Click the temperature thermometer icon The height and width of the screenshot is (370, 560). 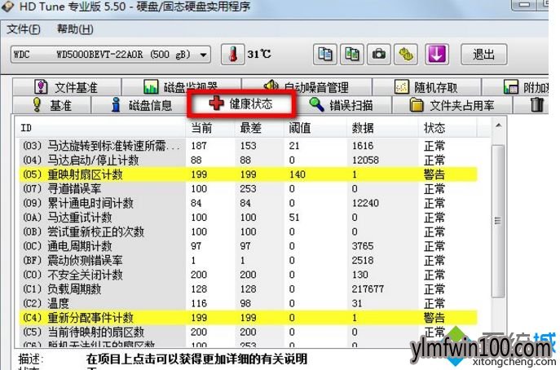tap(232, 55)
